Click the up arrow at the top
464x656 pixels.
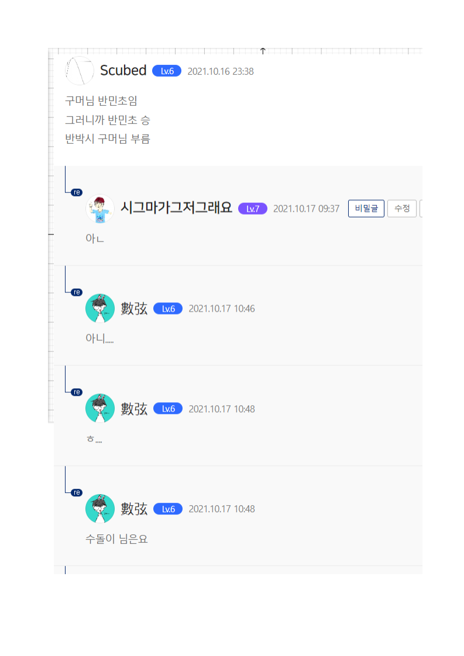click(263, 51)
